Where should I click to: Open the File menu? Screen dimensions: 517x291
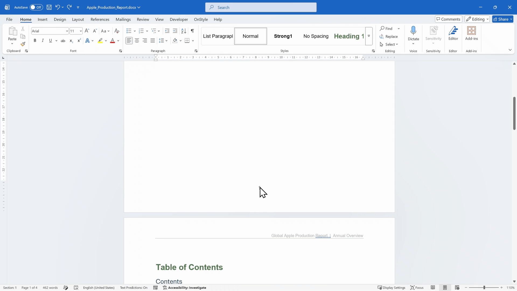[9, 19]
